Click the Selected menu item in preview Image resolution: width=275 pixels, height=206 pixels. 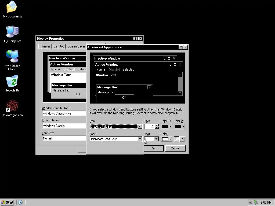tap(128, 69)
